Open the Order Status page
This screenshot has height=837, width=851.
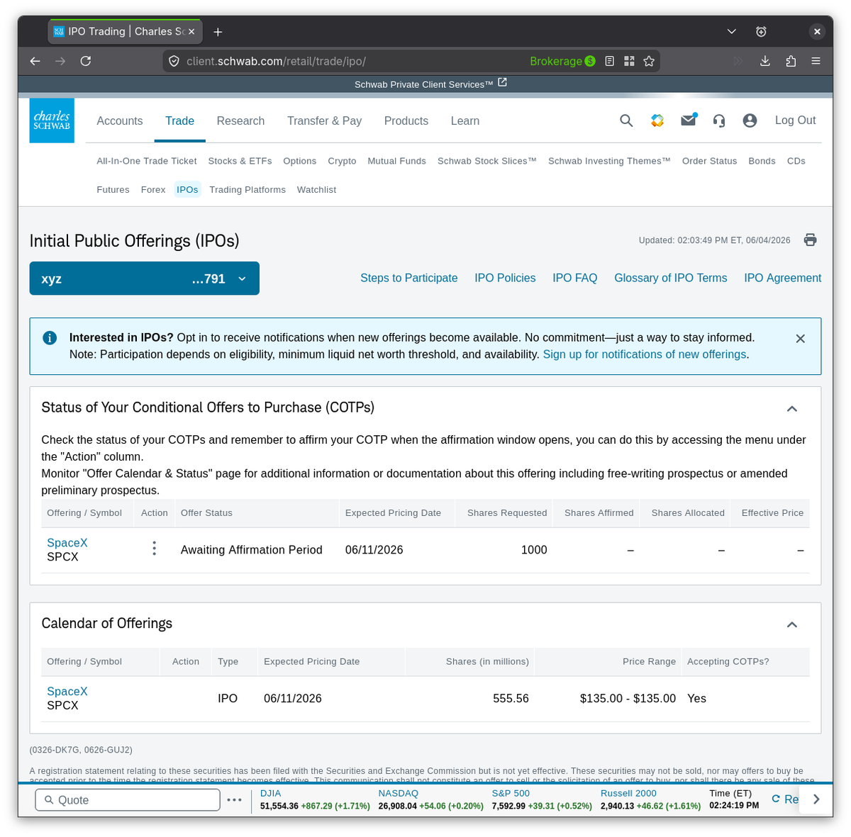[709, 161]
